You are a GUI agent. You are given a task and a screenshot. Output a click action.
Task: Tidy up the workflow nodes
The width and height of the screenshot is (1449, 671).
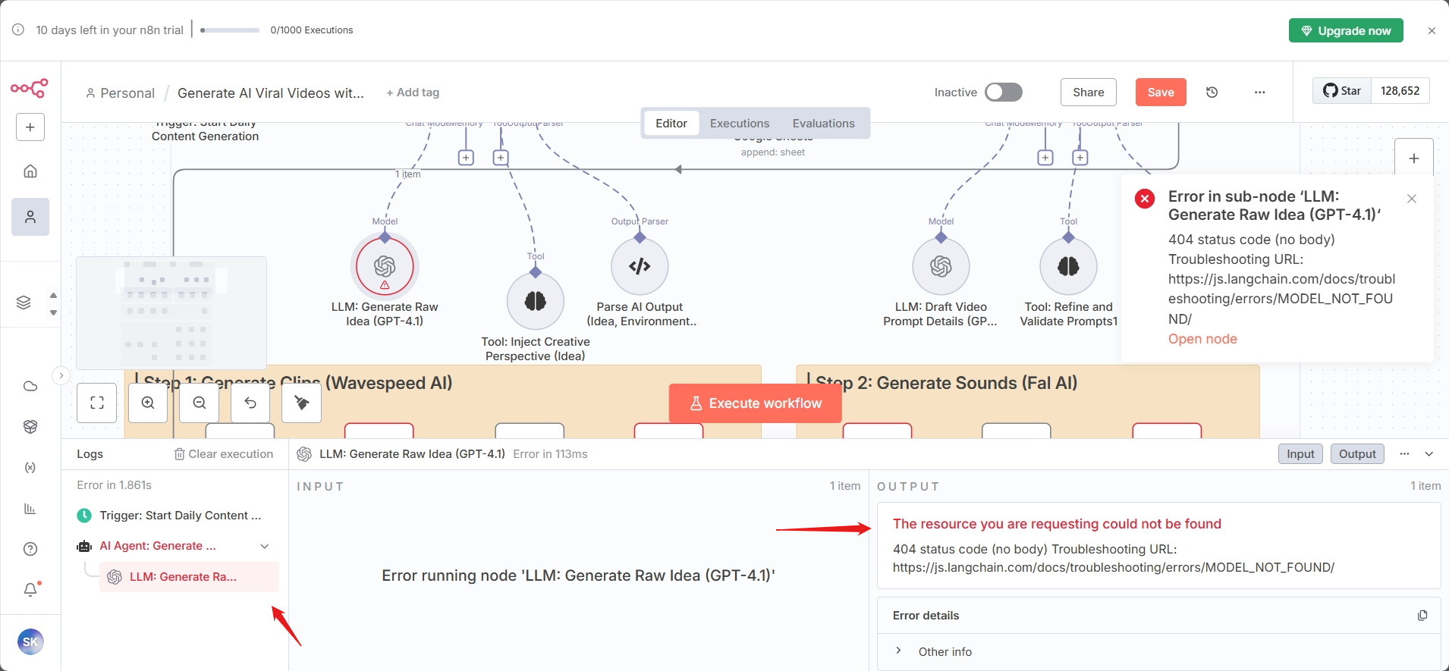coord(301,403)
